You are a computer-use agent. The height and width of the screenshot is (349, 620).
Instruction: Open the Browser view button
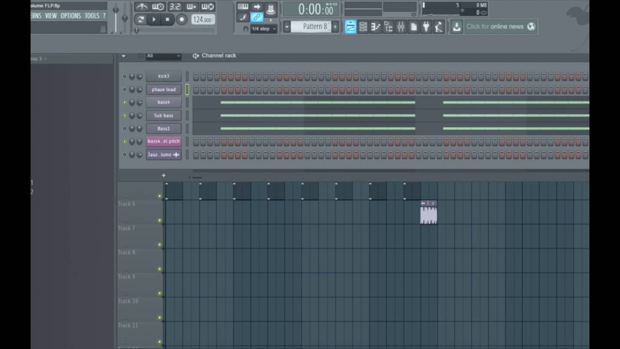click(x=388, y=27)
